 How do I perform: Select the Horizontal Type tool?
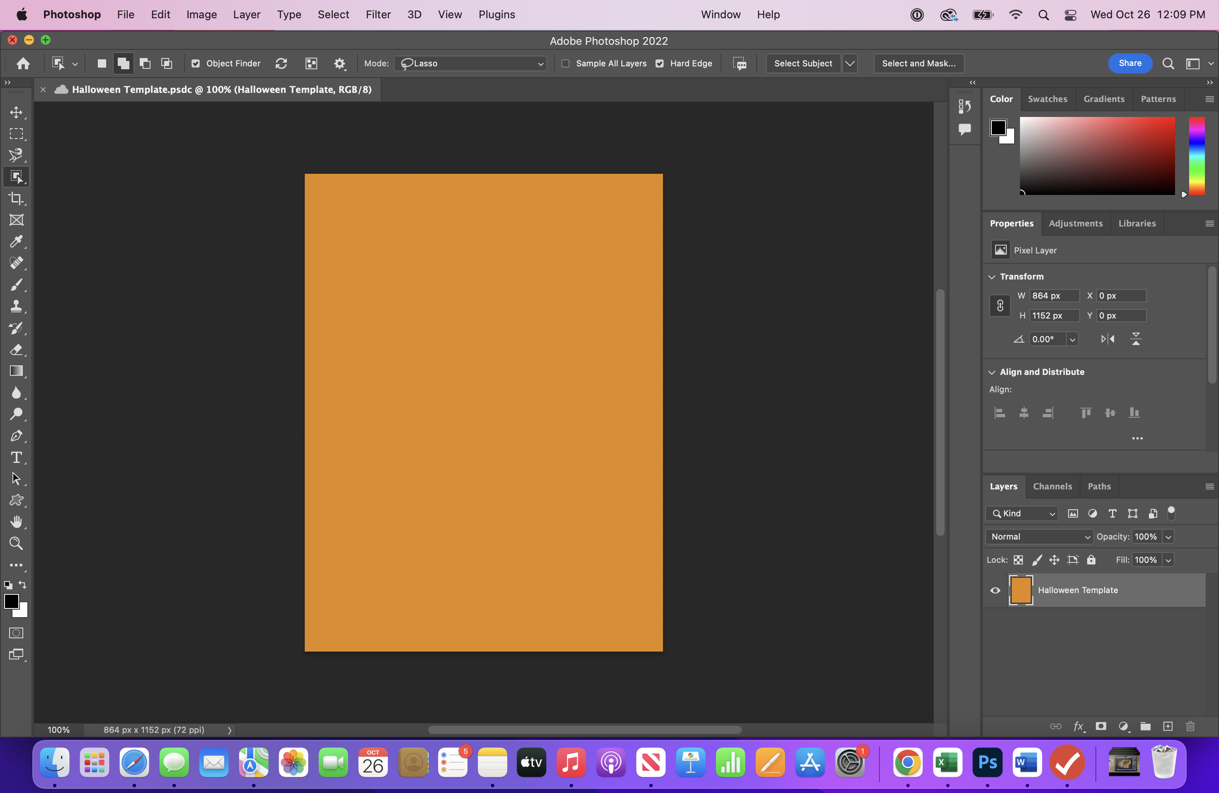16,457
